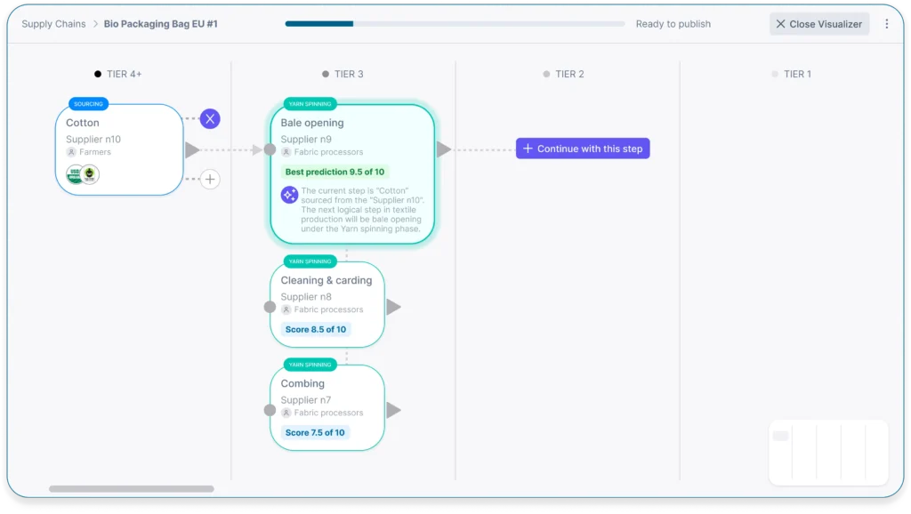Click the YARN SPINNING tag on Bale opening
Screen dimensions: 911x514
(310, 104)
